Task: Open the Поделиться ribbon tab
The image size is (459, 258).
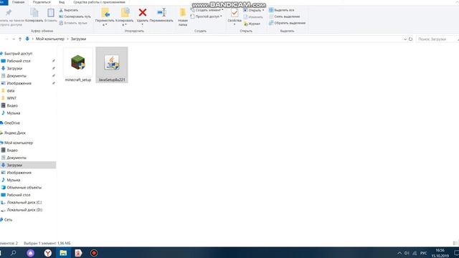Action: point(42,2)
